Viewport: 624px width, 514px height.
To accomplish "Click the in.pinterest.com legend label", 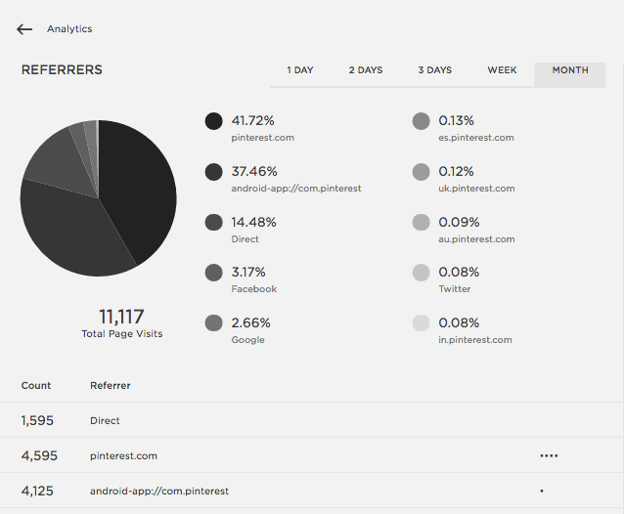I will point(475,340).
